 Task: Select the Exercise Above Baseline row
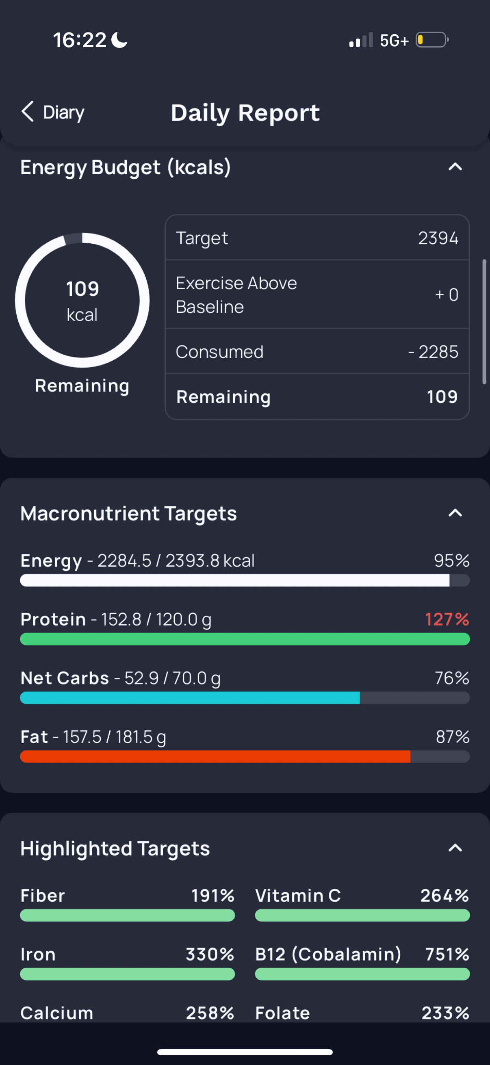click(x=317, y=294)
